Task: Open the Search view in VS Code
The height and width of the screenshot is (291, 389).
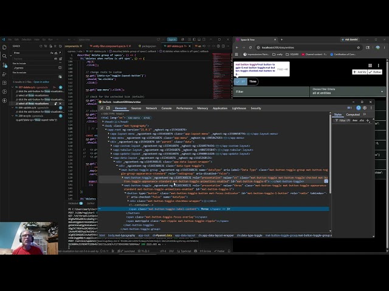Action: tap(4, 56)
